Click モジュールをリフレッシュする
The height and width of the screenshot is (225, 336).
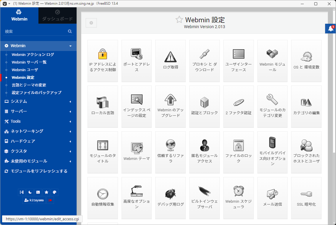38,171
